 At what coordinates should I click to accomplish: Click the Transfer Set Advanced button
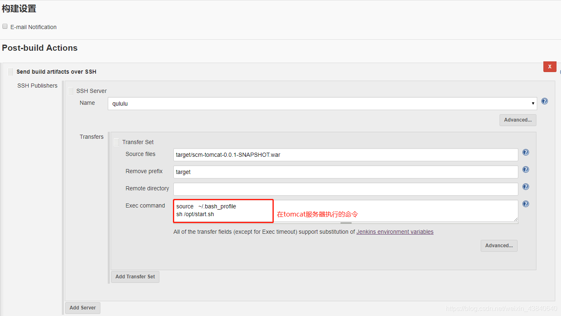coord(499,246)
